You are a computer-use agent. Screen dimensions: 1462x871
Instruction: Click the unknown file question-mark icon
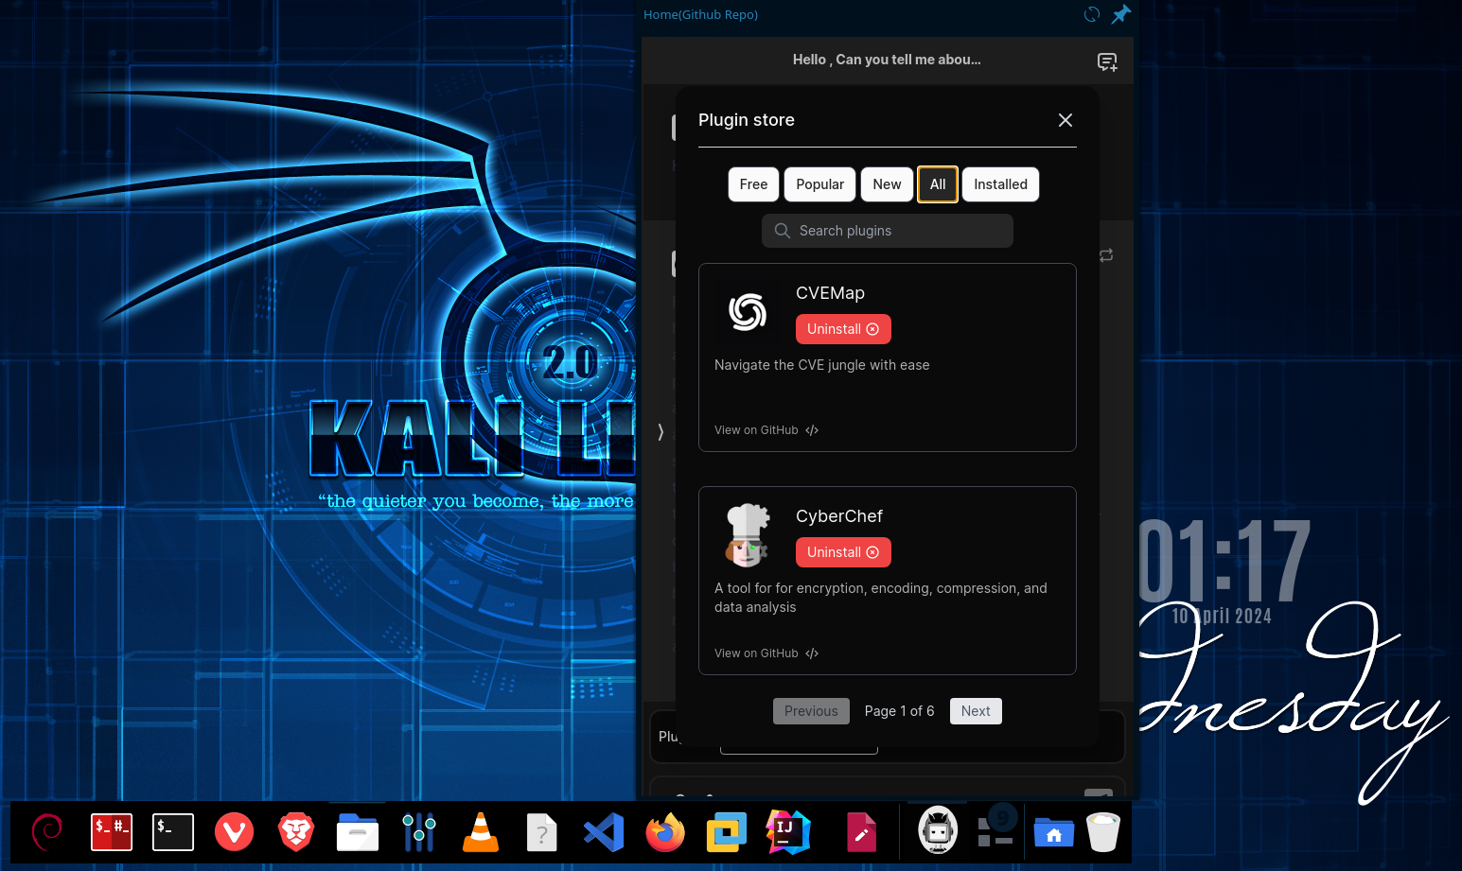tap(542, 832)
